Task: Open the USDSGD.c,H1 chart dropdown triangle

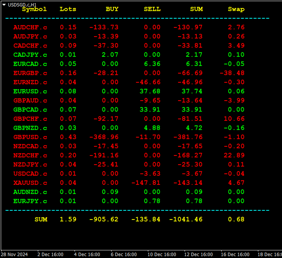Action: click(x=4, y=5)
